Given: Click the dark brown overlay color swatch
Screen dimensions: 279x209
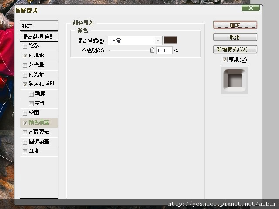Looking at the screenshot, I should click(x=170, y=40).
